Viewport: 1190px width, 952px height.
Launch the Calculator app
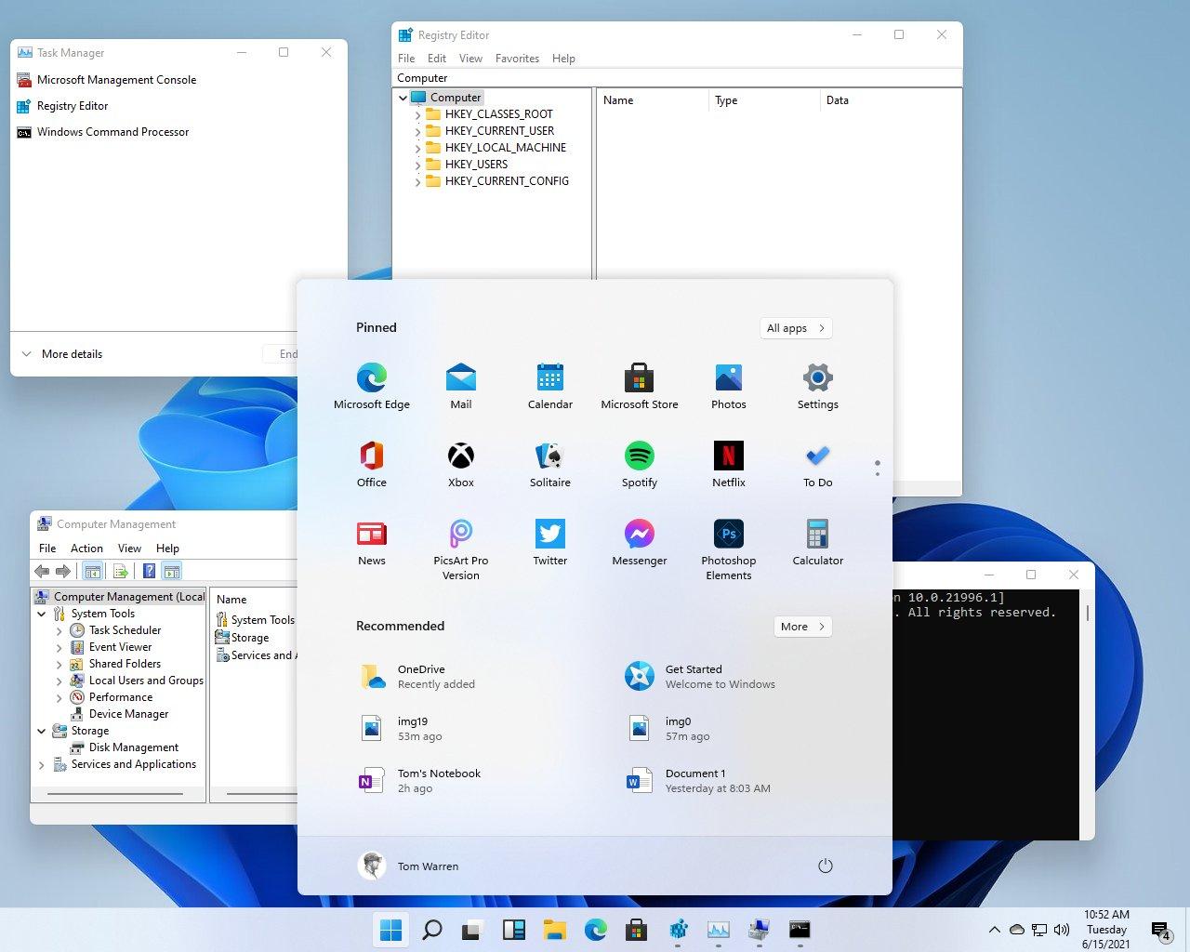point(817,542)
